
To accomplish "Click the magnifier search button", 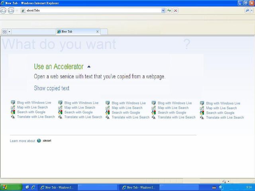I will (x=247, y=11).
